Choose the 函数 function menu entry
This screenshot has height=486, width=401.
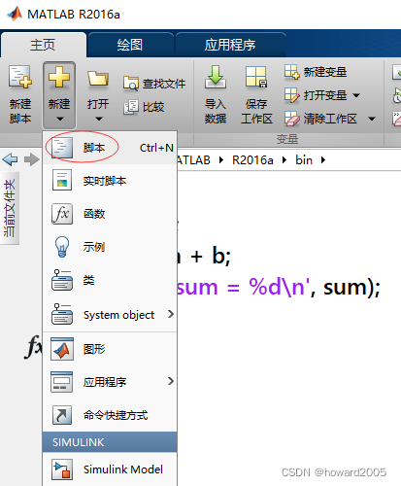click(110, 214)
